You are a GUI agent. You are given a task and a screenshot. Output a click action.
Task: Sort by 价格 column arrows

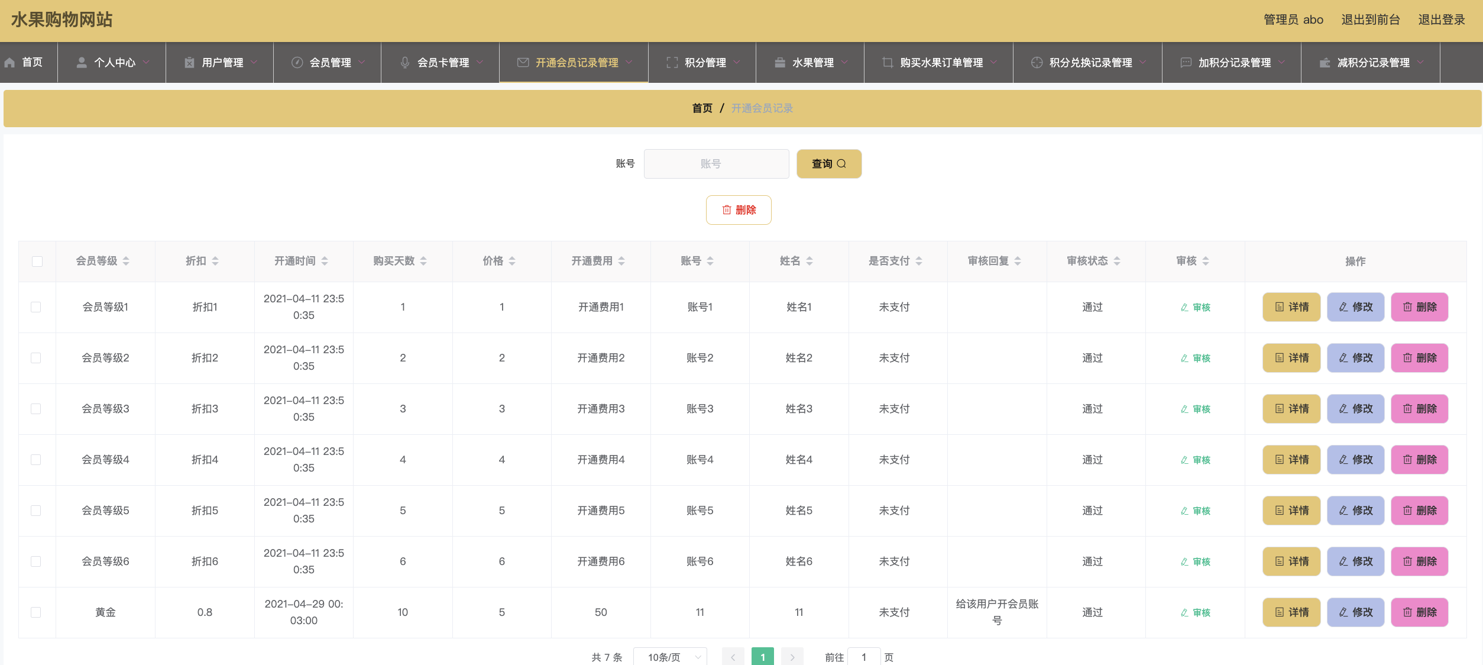click(x=512, y=261)
